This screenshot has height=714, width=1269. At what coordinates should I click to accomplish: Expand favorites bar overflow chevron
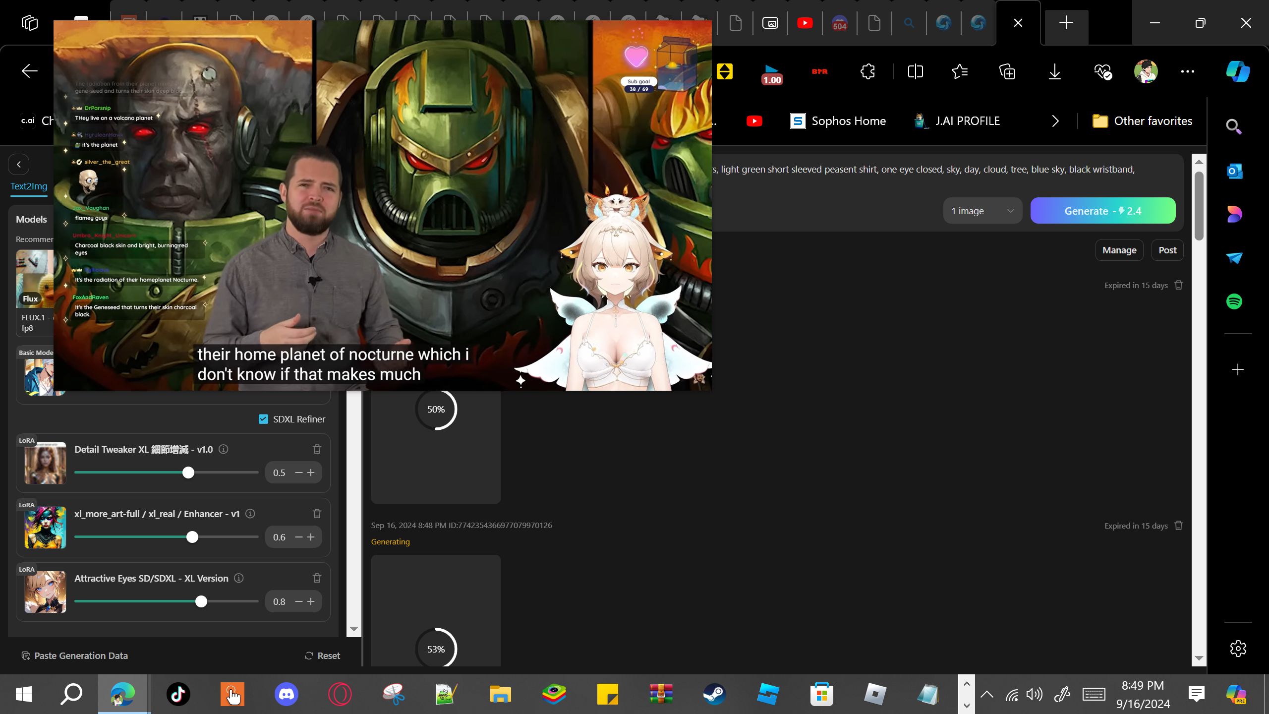(x=1055, y=121)
